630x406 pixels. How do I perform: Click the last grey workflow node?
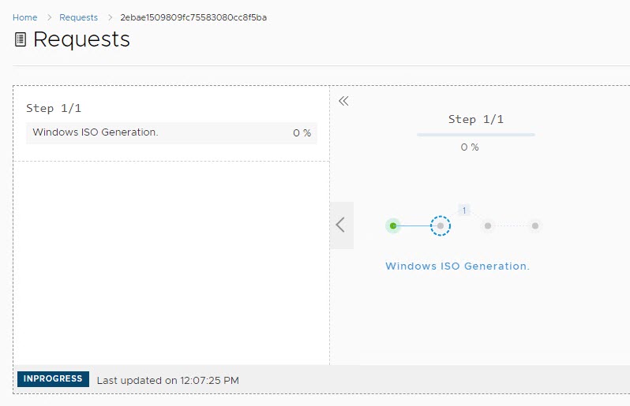tap(535, 225)
